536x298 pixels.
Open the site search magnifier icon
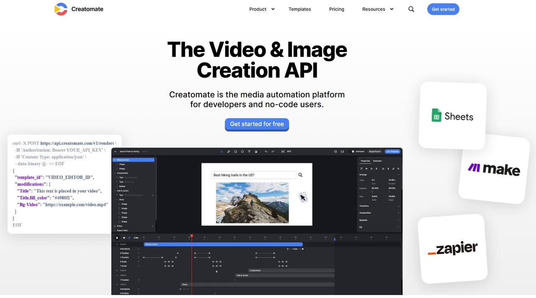[411, 9]
